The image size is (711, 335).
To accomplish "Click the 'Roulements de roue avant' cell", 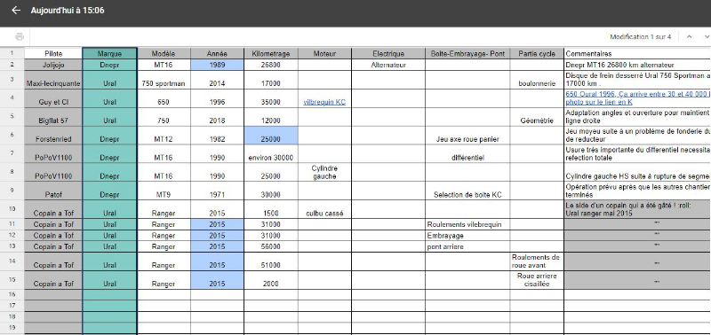I will pyautogui.click(x=537, y=261).
